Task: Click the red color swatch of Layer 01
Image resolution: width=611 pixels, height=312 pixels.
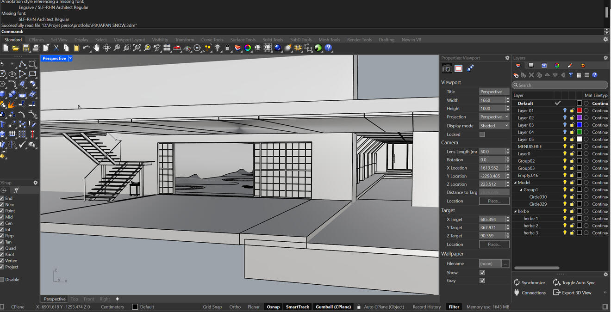Action: (x=579, y=110)
